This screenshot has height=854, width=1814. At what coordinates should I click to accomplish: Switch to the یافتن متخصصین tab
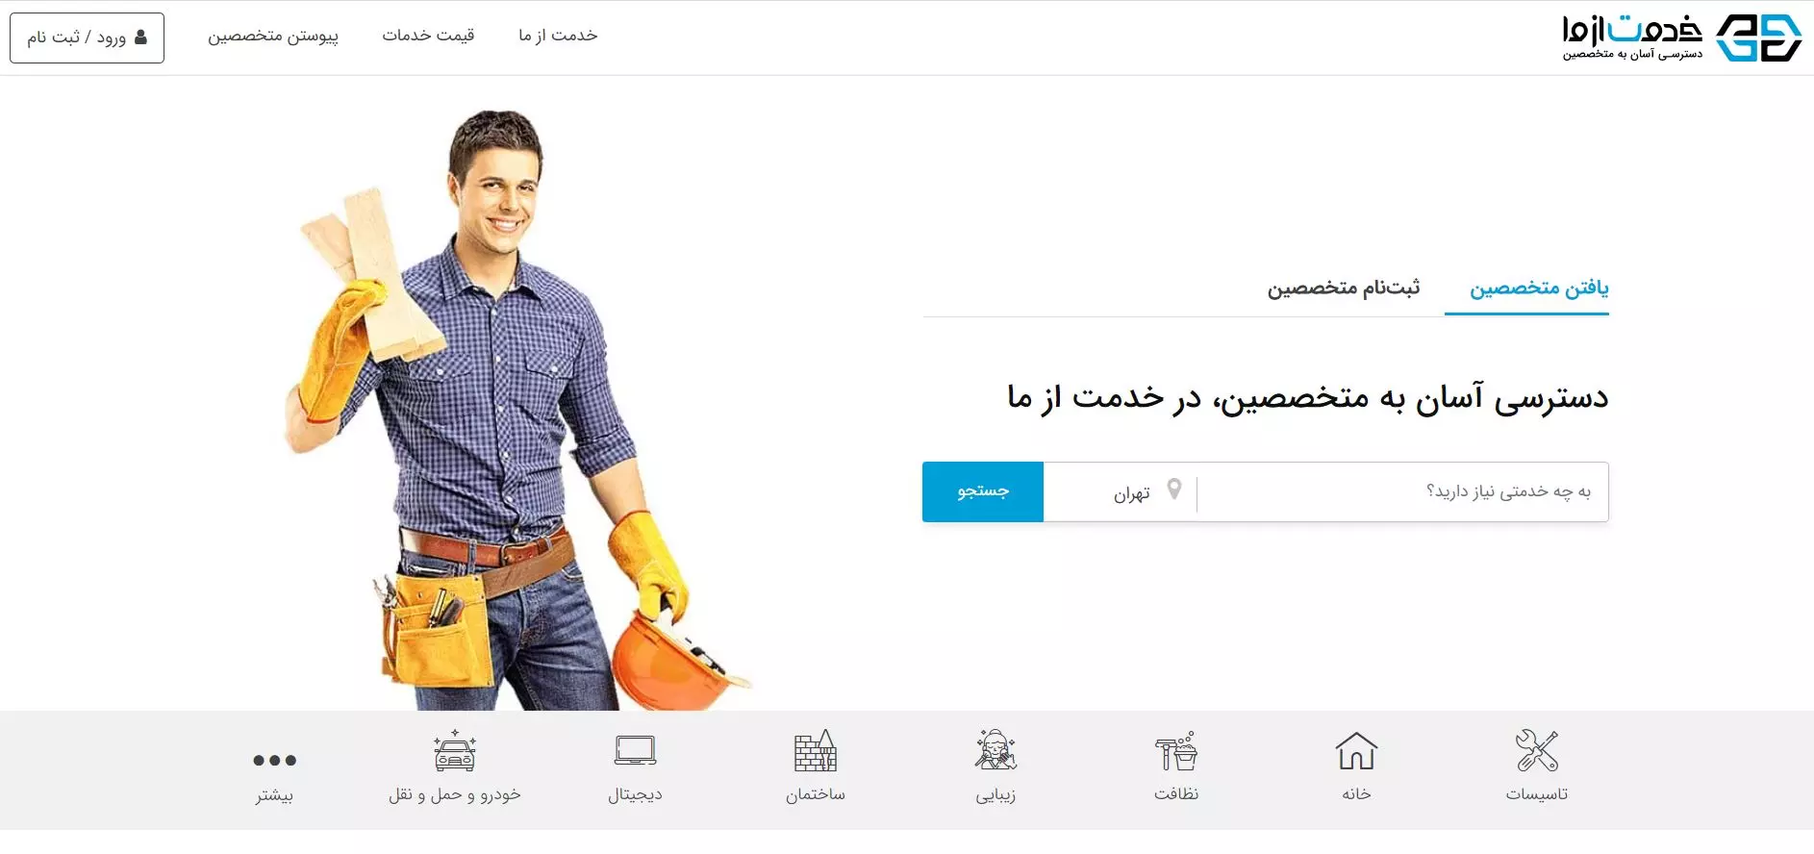pyautogui.click(x=1539, y=288)
